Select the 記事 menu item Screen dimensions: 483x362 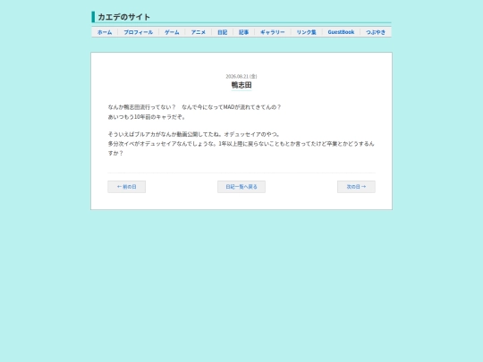tap(243, 32)
